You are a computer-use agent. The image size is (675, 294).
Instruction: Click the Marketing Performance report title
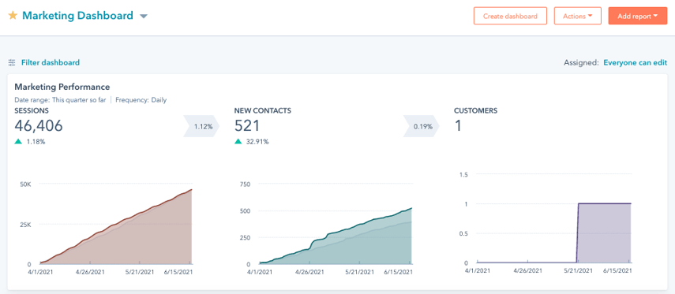pos(62,87)
